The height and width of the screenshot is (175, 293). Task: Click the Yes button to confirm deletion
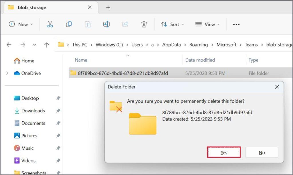(224, 152)
